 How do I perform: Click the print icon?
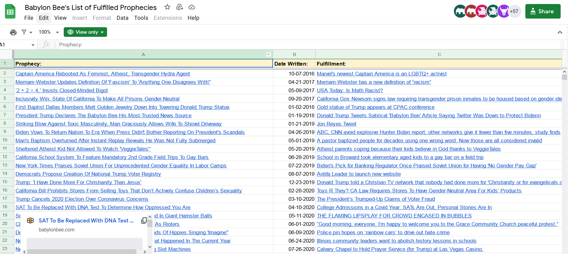click(13, 32)
